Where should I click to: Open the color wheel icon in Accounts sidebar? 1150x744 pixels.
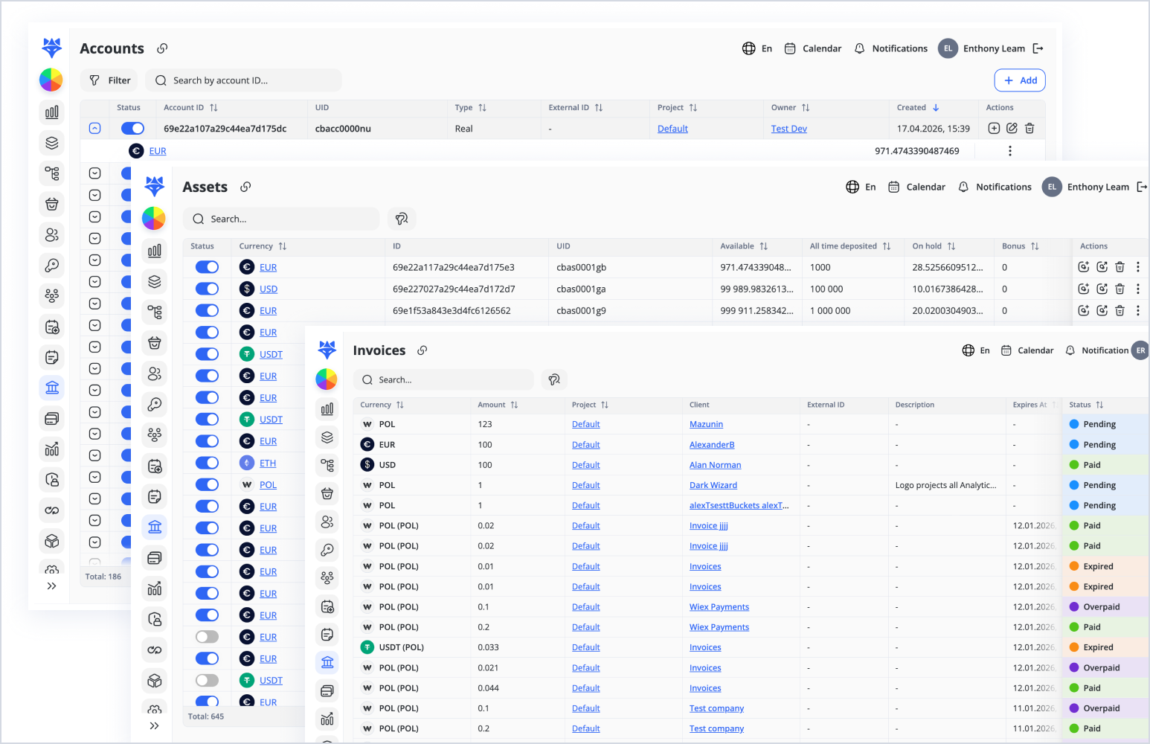51,80
